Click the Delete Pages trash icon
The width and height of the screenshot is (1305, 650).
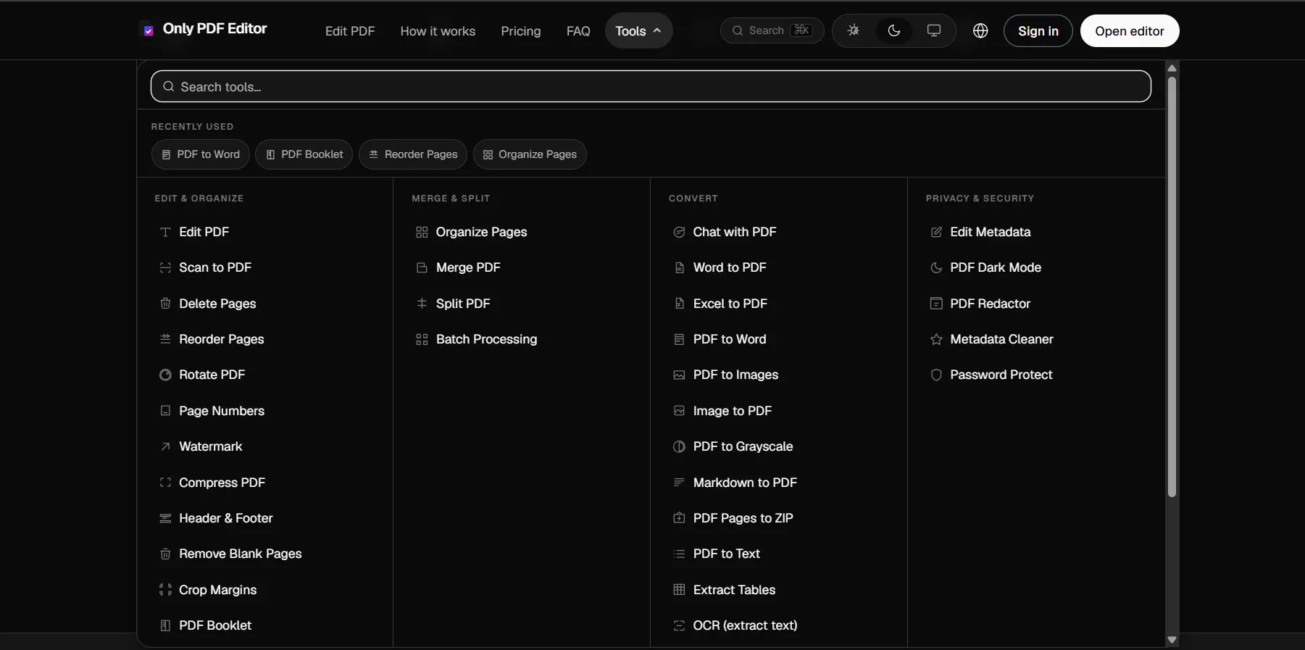click(x=165, y=304)
